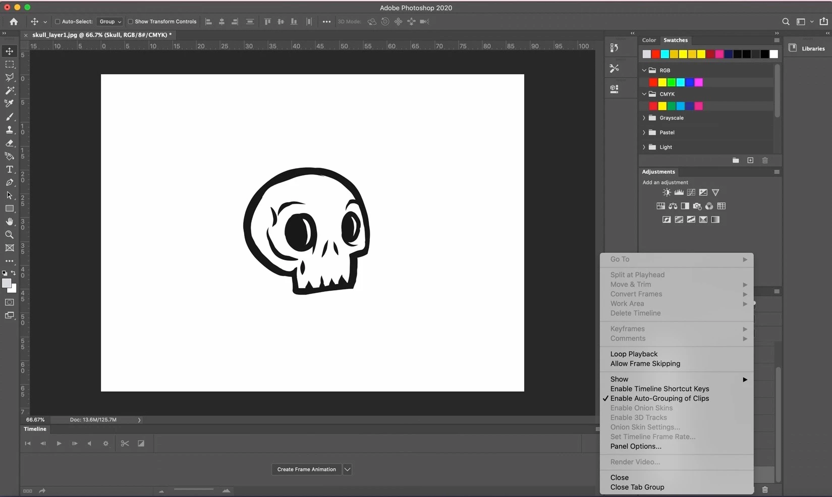Image resolution: width=832 pixels, height=497 pixels.
Task: Add a Levels adjustment
Action: pos(679,192)
